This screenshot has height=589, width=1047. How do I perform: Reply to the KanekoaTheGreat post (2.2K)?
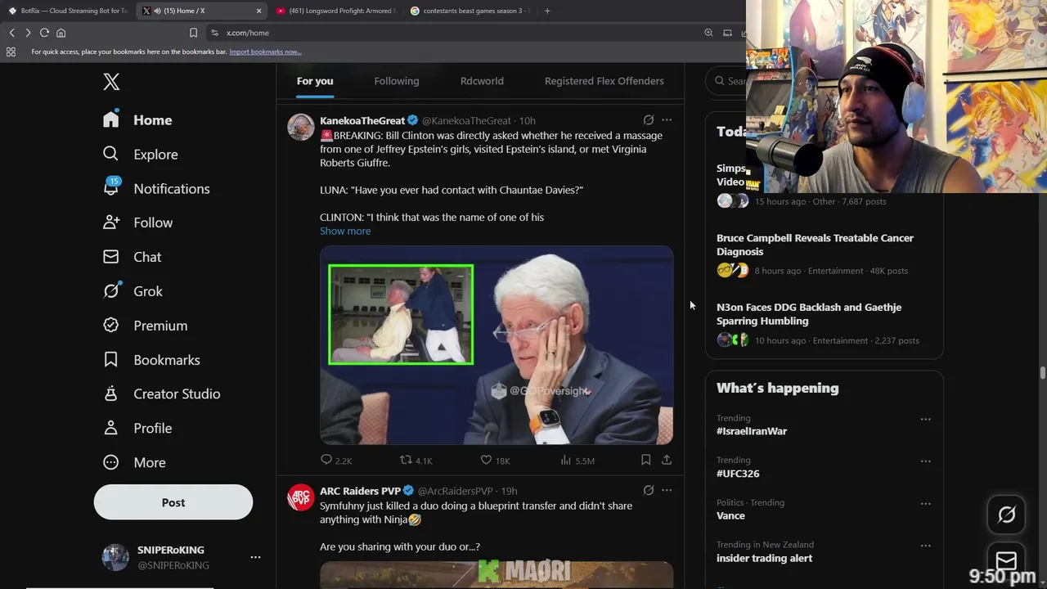pyautogui.click(x=335, y=461)
